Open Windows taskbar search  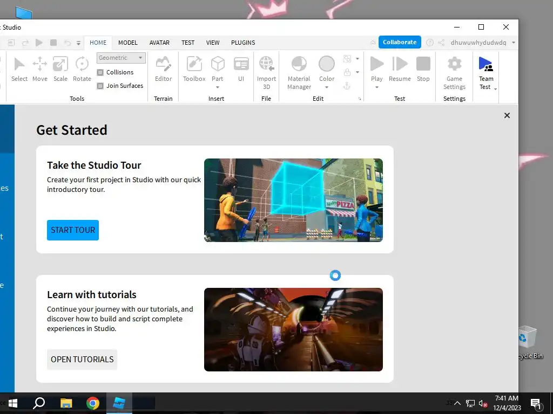coord(39,403)
